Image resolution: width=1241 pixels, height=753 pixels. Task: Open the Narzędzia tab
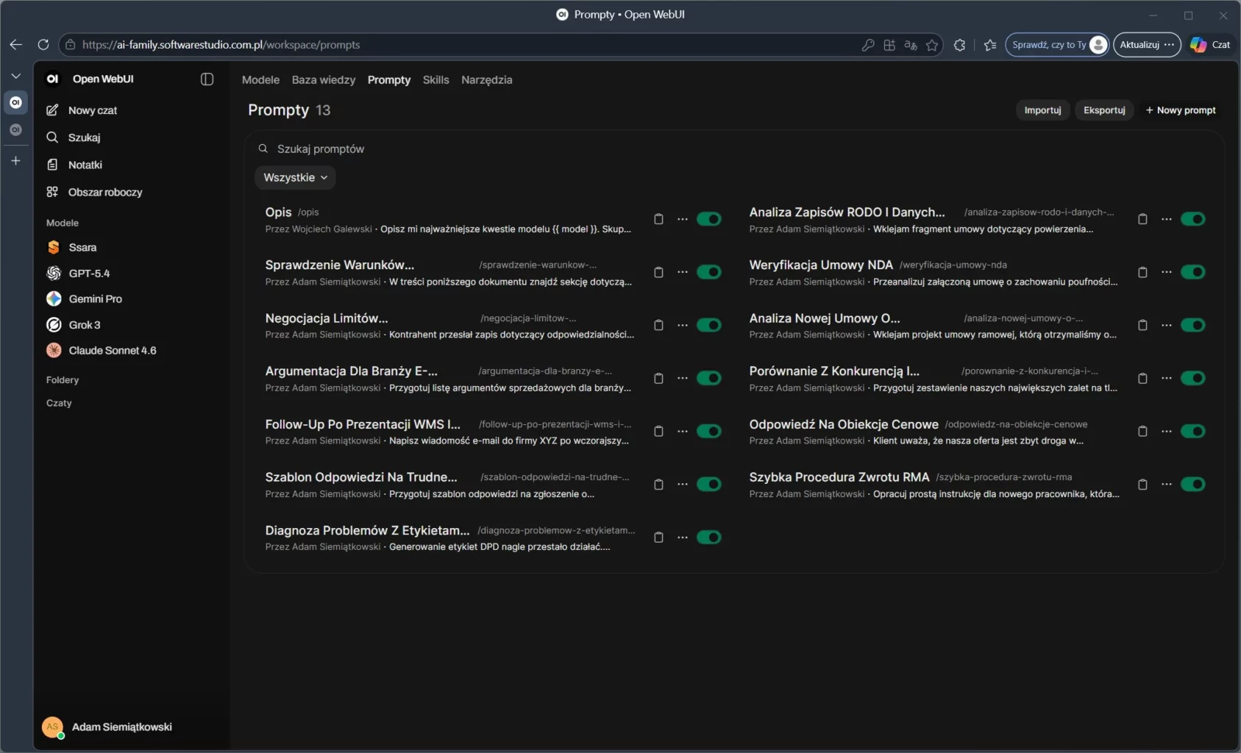[486, 79]
